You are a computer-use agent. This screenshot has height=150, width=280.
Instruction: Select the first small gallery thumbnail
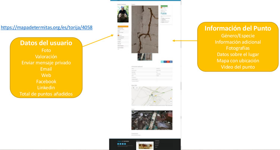pyautogui.click(x=141, y=57)
